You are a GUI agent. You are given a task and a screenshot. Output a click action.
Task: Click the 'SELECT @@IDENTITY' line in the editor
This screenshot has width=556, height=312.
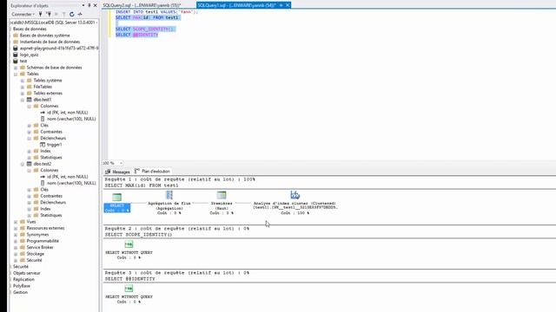pos(137,35)
